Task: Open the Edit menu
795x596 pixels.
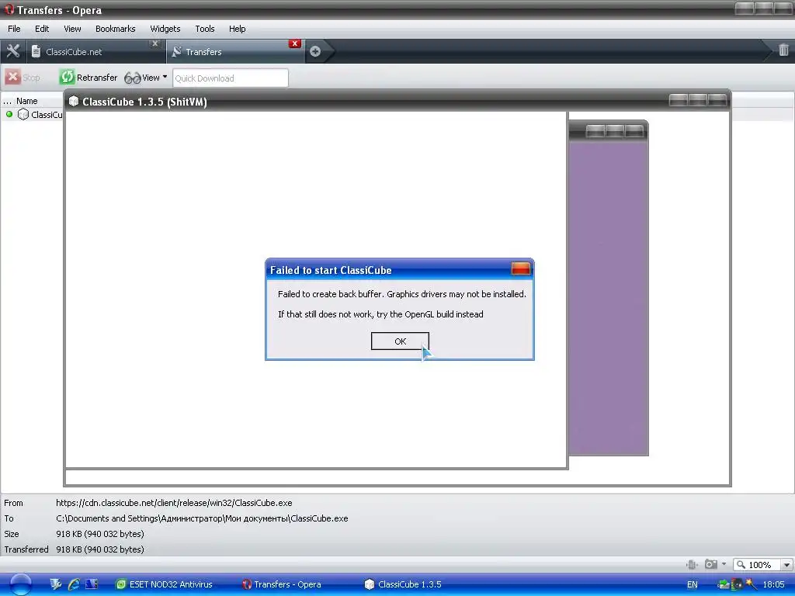Action: (42, 29)
